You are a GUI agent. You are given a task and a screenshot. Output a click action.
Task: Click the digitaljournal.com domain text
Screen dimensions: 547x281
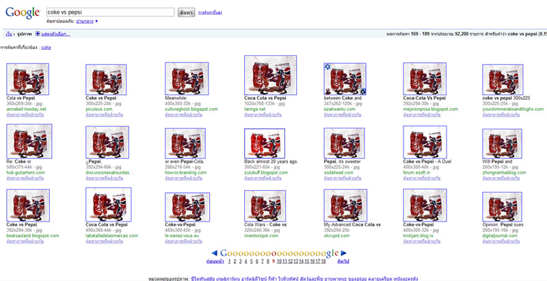[500, 236]
